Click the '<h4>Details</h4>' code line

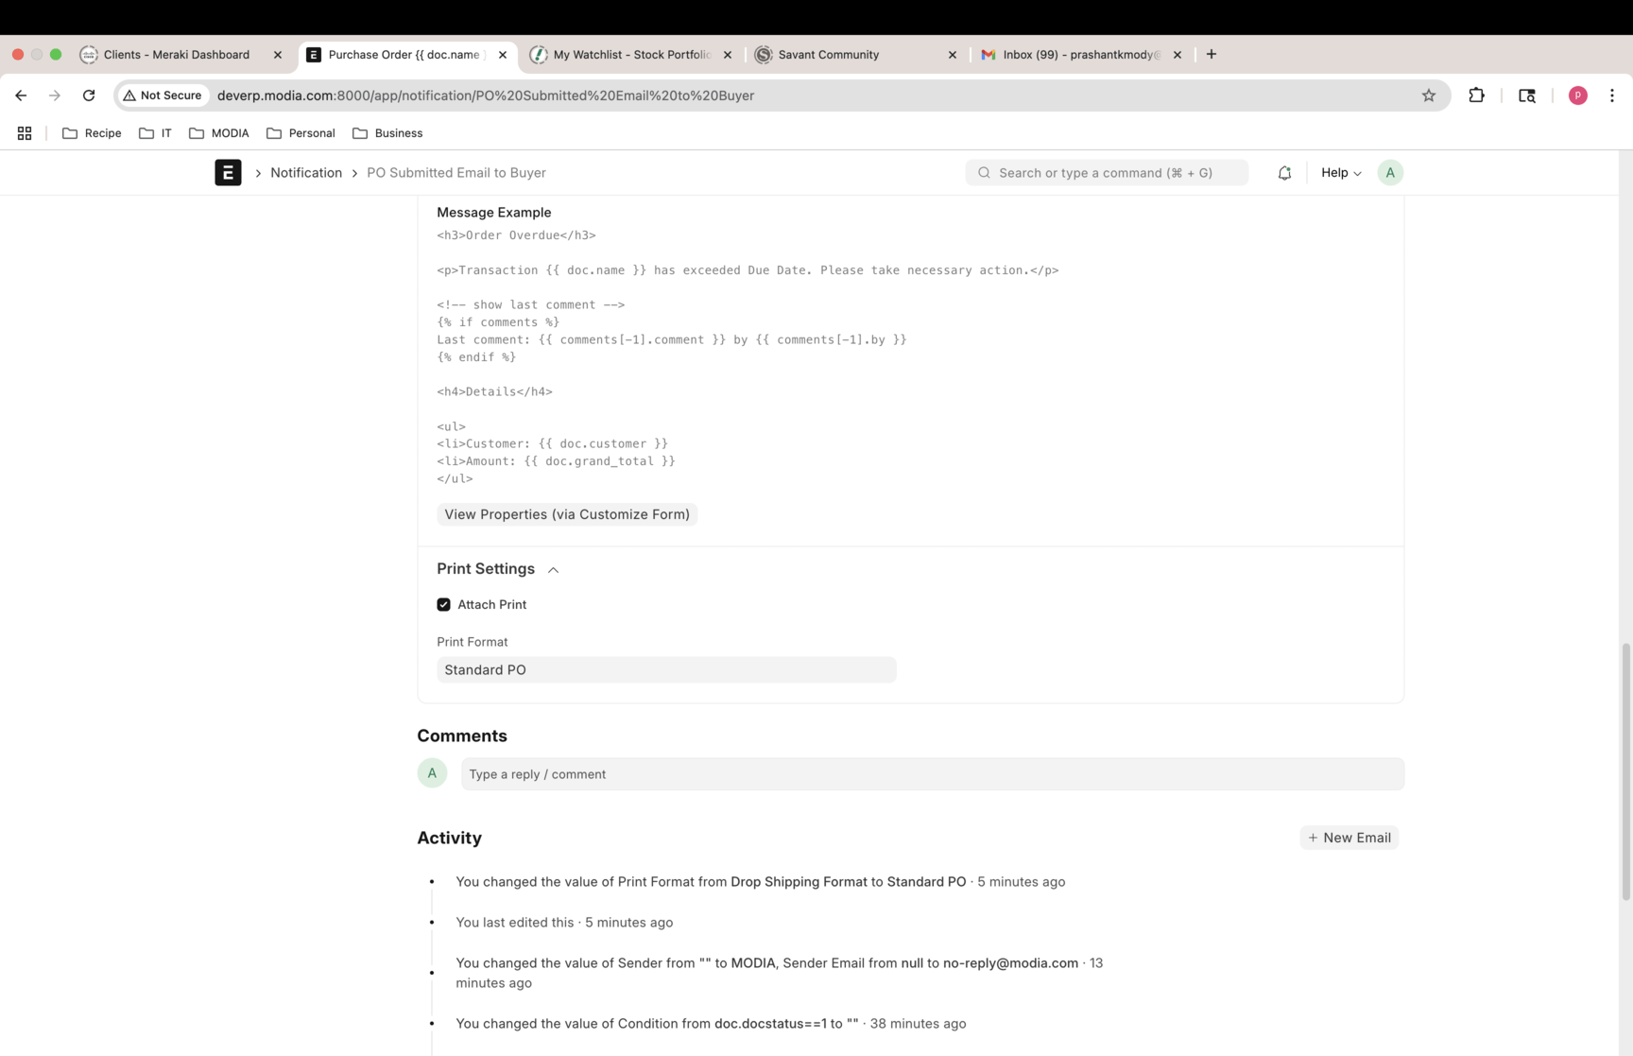[x=494, y=391]
